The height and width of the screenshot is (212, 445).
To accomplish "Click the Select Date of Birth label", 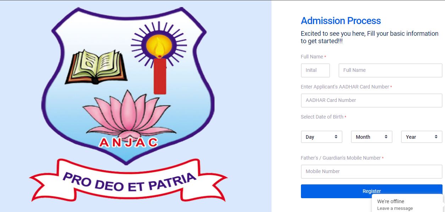I will 322,117.
